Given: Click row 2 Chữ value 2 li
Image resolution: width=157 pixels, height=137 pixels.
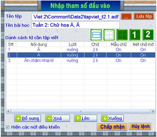Looking at the screenshot, I should tap(95, 55).
